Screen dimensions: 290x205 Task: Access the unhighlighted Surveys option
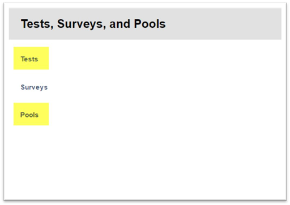tap(34, 87)
